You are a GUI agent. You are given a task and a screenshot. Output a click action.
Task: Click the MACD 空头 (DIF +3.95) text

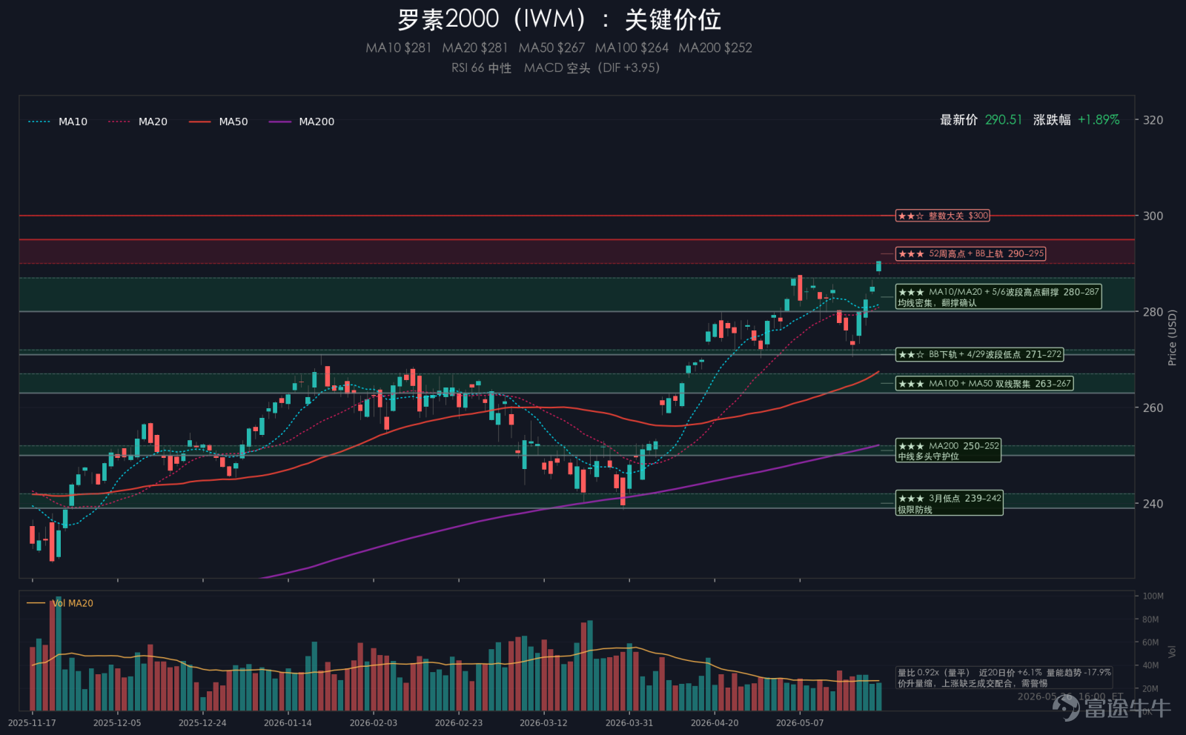[592, 68]
